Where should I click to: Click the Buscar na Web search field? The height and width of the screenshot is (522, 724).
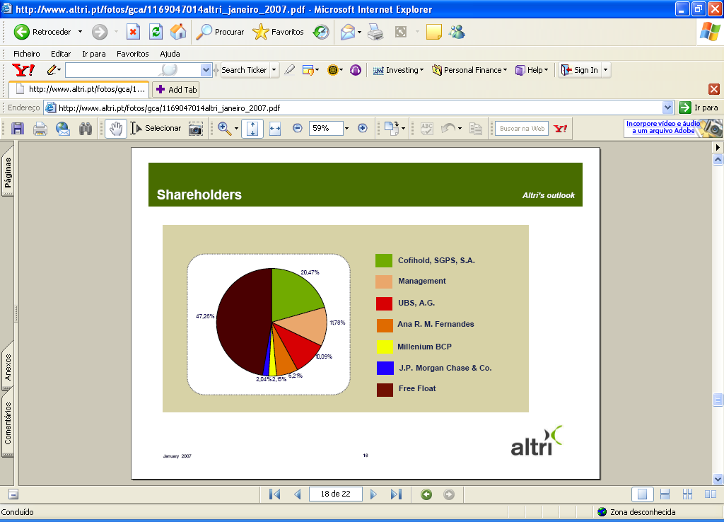point(522,129)
